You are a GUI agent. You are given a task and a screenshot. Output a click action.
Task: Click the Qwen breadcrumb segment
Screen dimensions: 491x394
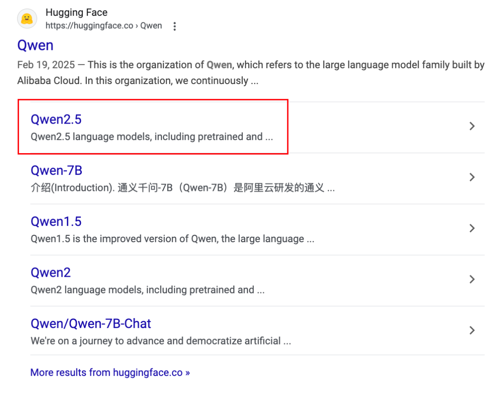click(152, 26)
